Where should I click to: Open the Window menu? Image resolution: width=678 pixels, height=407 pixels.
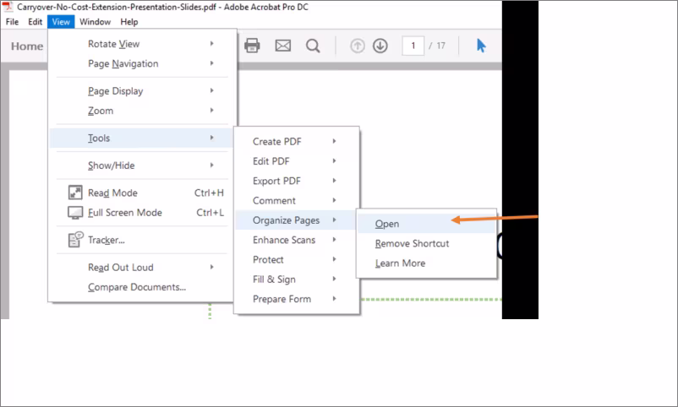point(96,22)
